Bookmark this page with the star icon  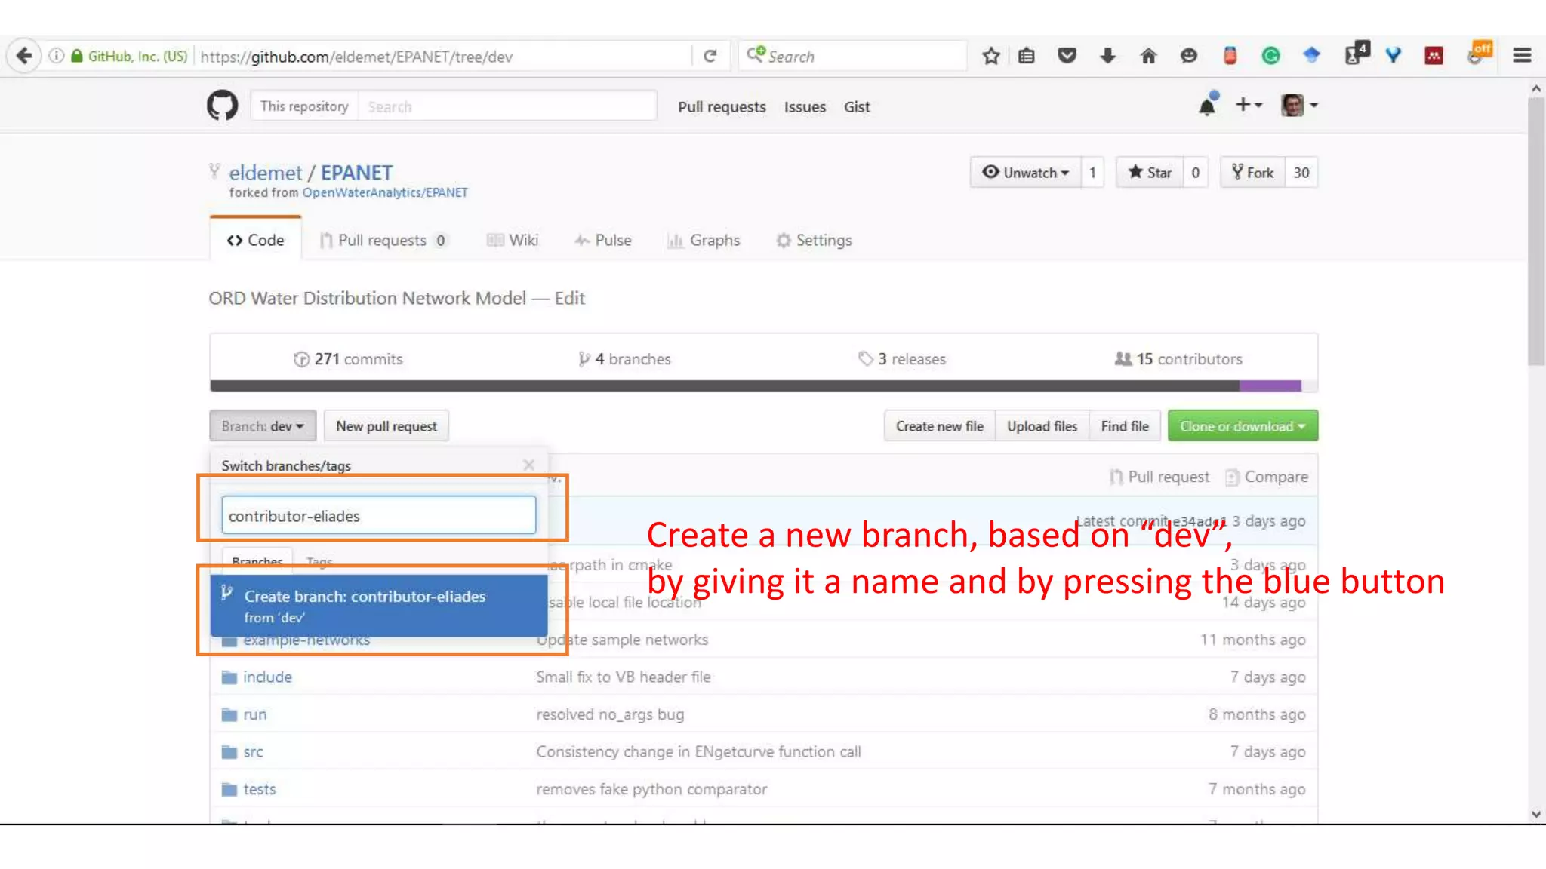tap(991, 56)
